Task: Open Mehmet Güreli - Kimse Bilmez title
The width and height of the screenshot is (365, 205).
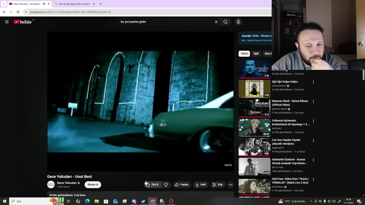Action: [290, 103]
